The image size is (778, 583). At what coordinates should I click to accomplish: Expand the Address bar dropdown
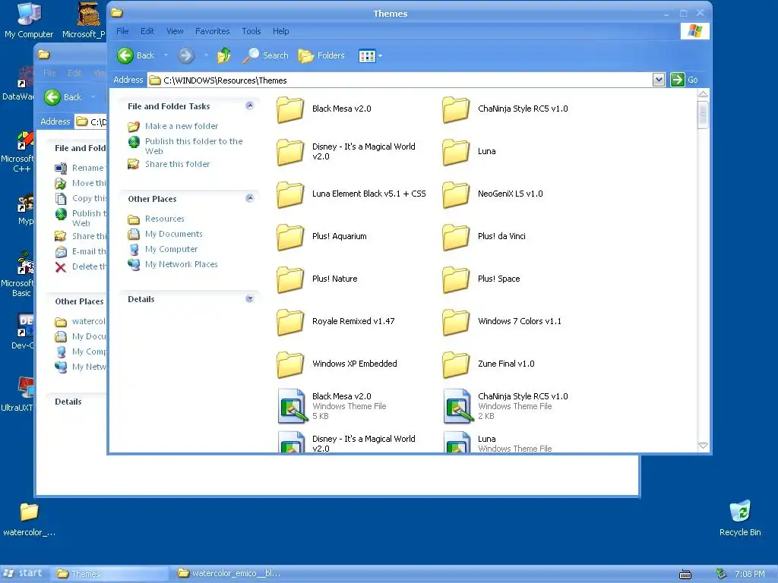659,80
